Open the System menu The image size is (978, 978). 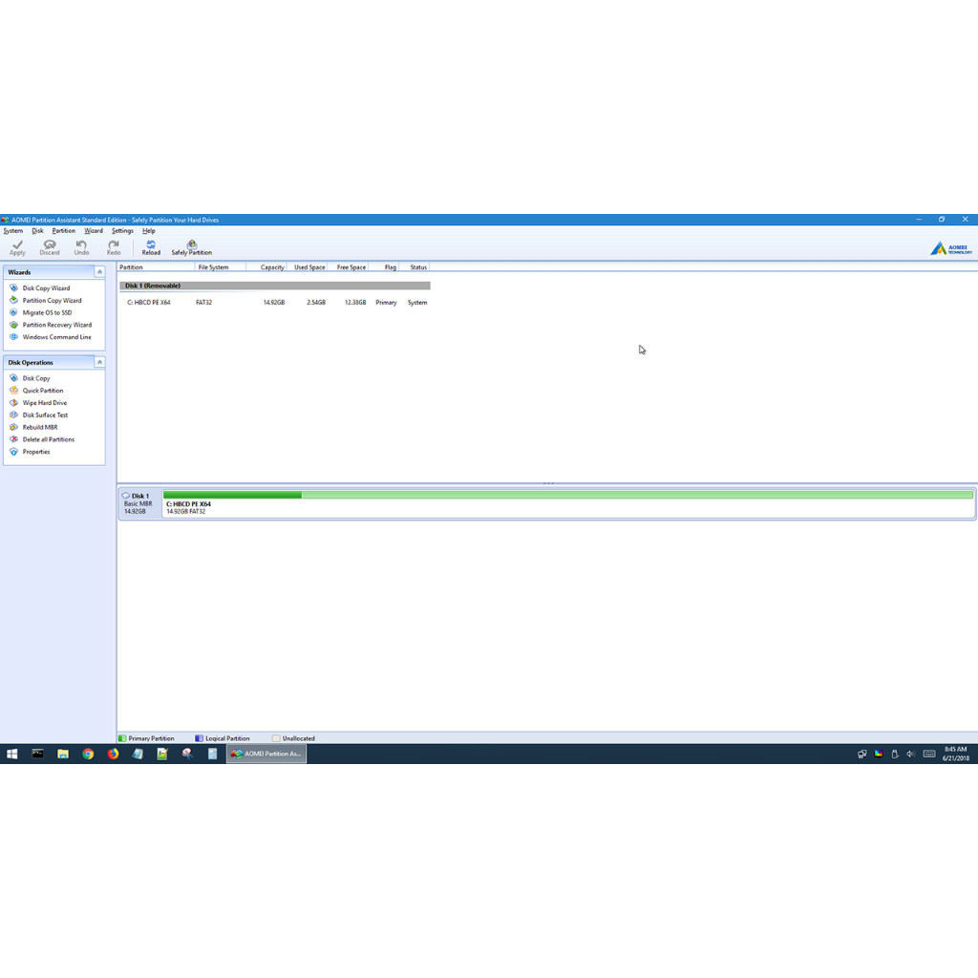pyautogui.click(x=13, y=231)
